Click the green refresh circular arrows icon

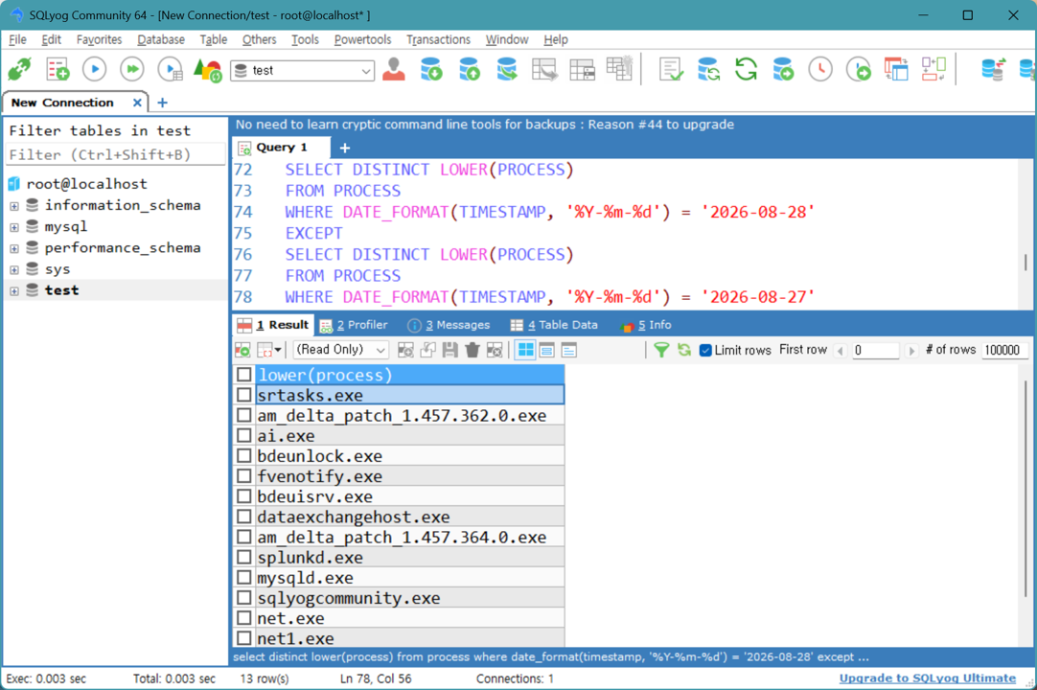pyautogui.click(x=746, y=69)
